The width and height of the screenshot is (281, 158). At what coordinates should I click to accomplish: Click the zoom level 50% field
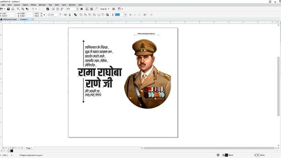coord(71,9)
